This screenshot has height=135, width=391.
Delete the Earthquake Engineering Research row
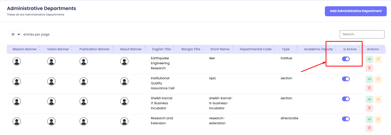(x=369, y=68)
